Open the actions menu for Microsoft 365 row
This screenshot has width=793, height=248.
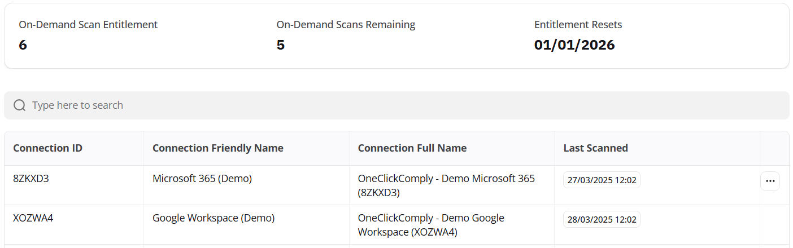click(x=770, y=181)
